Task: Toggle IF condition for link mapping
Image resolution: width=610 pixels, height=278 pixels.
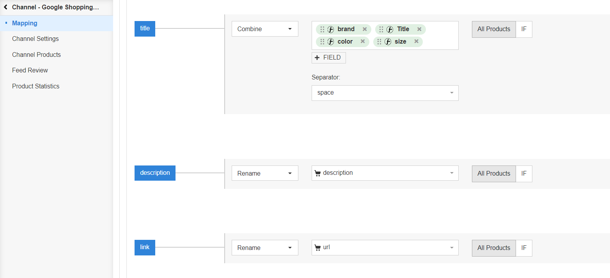Action: tap(524, 248)
